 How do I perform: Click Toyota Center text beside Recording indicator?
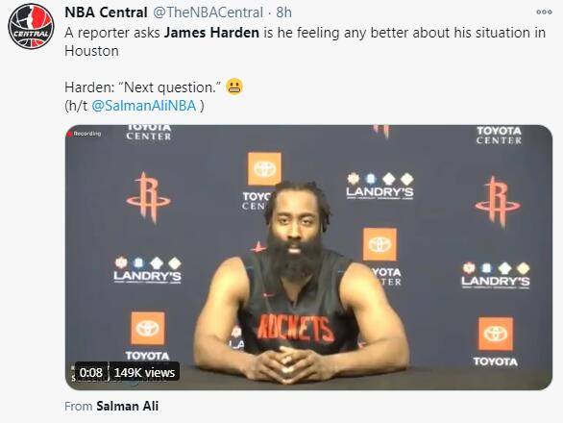149,133
